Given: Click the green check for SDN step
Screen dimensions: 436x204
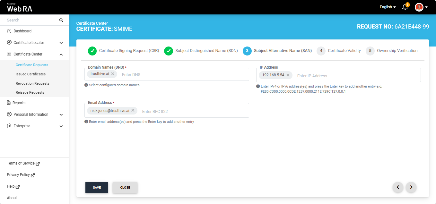Looking at the screenshot, I should click(169, 51).
